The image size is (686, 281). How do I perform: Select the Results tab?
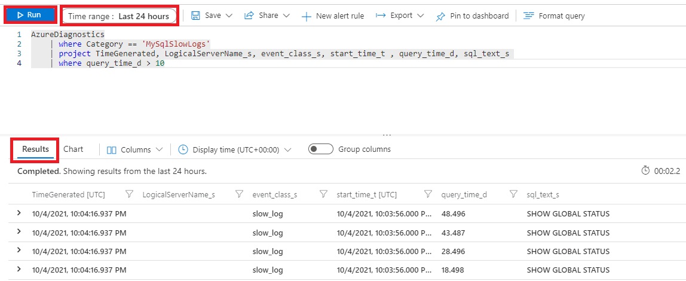[35, 149]
